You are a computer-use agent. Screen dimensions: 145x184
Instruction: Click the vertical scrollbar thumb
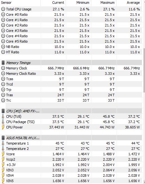144,70
